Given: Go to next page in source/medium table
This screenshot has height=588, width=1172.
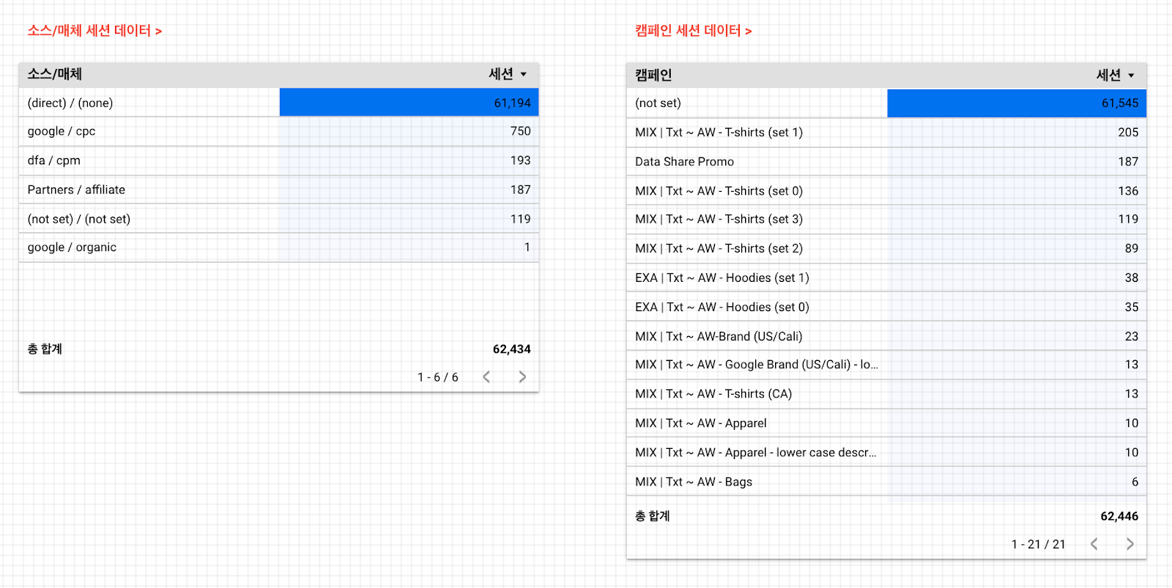Looking at the screenshot, I should click(x=522, y=377).
